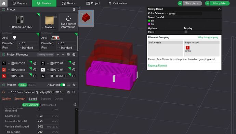Open the home screen icon
The width and height of the screenshot is (236, 134).
(4, 3)
